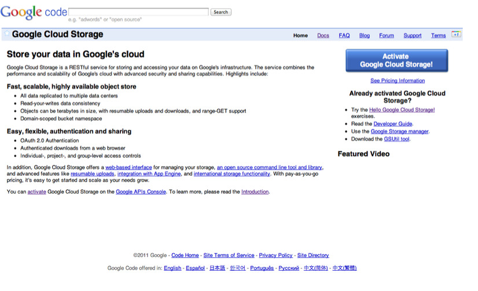478x291 pixels.
Task: Open See Pricing Information link
Action: click(x=398, y=81)
